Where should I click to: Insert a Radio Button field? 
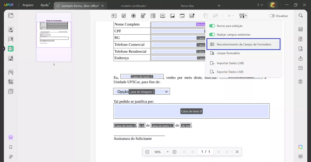133,15
